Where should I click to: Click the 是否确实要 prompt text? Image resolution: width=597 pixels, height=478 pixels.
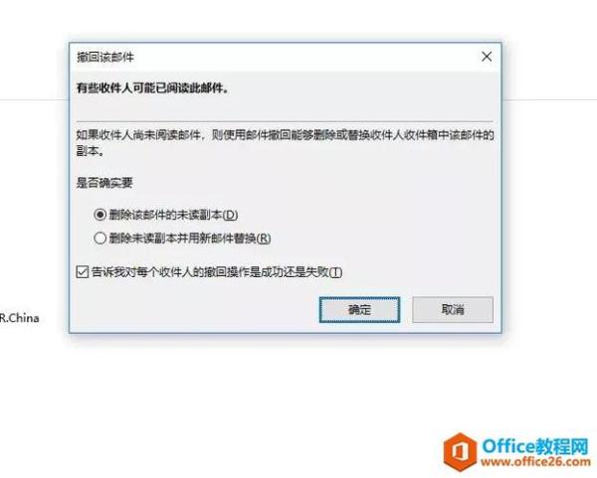coord(104,183)
